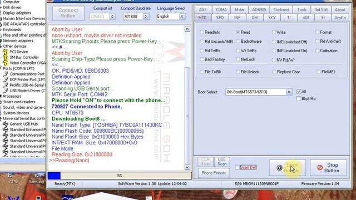Click the reading progress bar
The height and width of the screenshot is (200, 356).
[120, 176]
